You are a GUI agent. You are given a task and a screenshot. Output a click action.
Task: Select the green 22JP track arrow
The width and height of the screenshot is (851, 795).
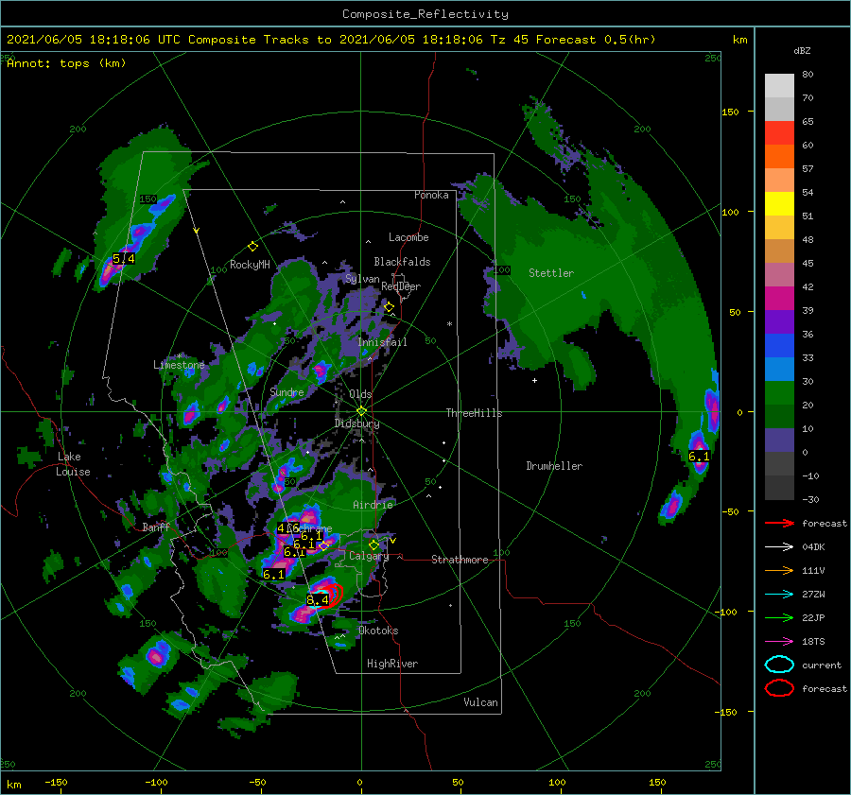pos(779,617)
